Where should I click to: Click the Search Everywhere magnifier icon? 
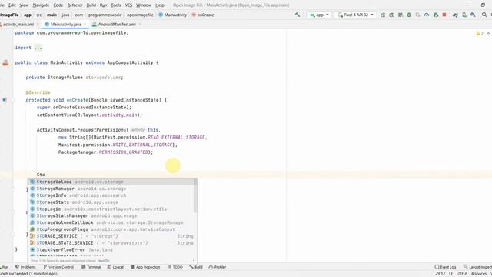pos(484,15)
